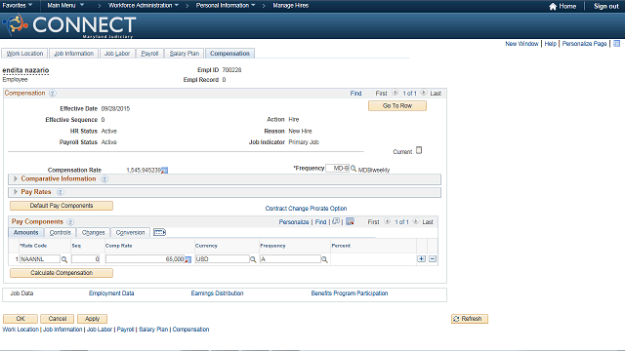Focus the Comp Rate input field
Image resolution: width=625 pixels, height=351 pixels.
146,259
